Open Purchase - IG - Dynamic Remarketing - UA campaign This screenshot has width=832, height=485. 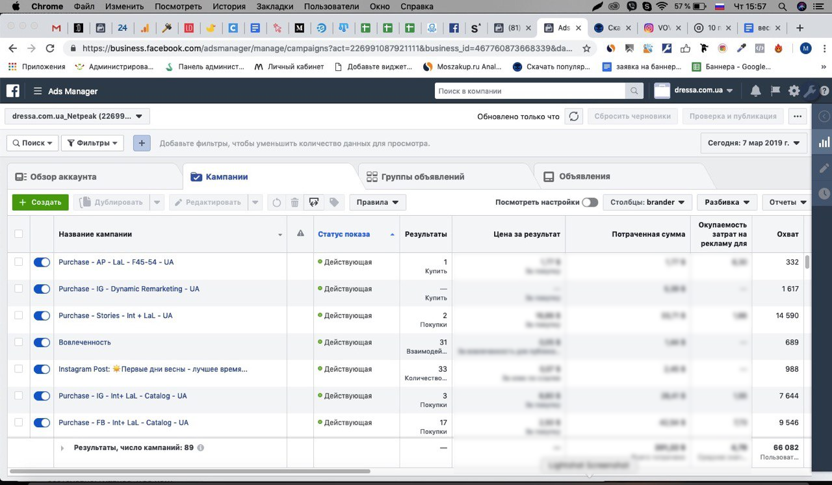point(129,289)
